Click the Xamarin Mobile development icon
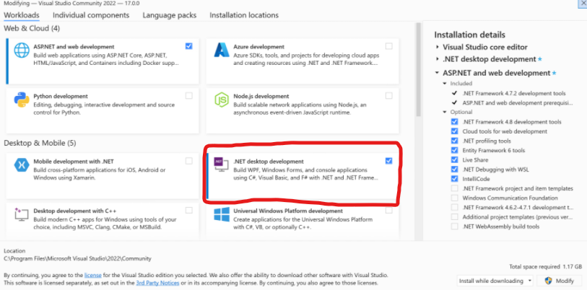 (x=22, y=165)
